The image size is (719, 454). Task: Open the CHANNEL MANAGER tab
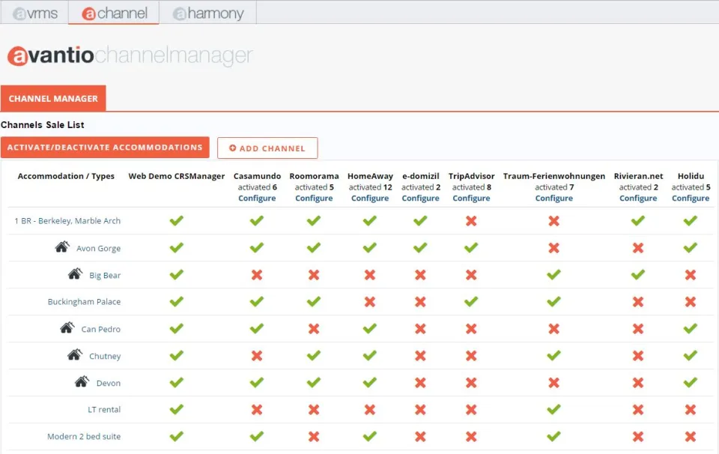pos(53,98)
